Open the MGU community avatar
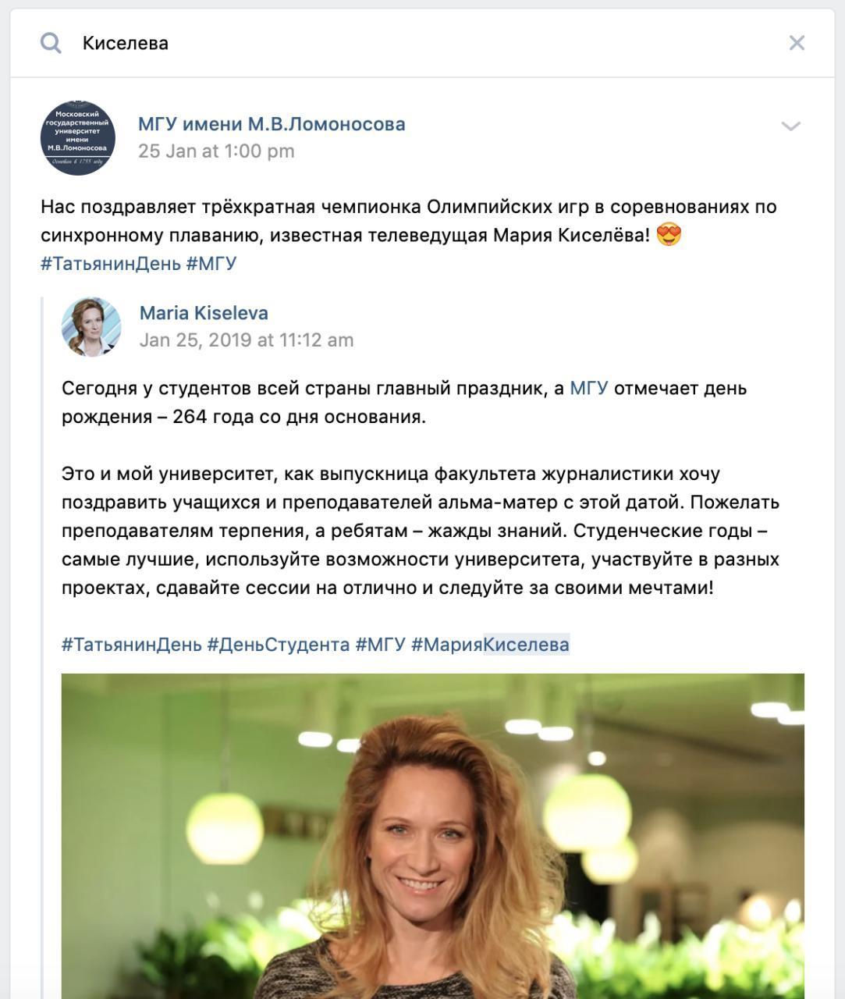Viewport: 845px width, 999px height. [78, 137]
